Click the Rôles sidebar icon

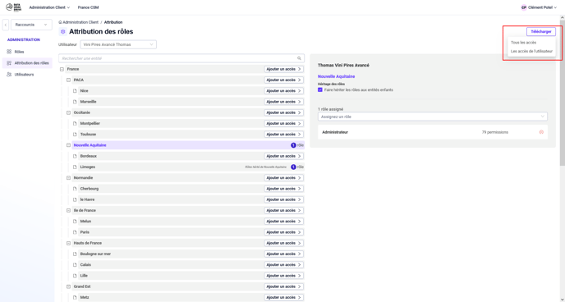9,52
